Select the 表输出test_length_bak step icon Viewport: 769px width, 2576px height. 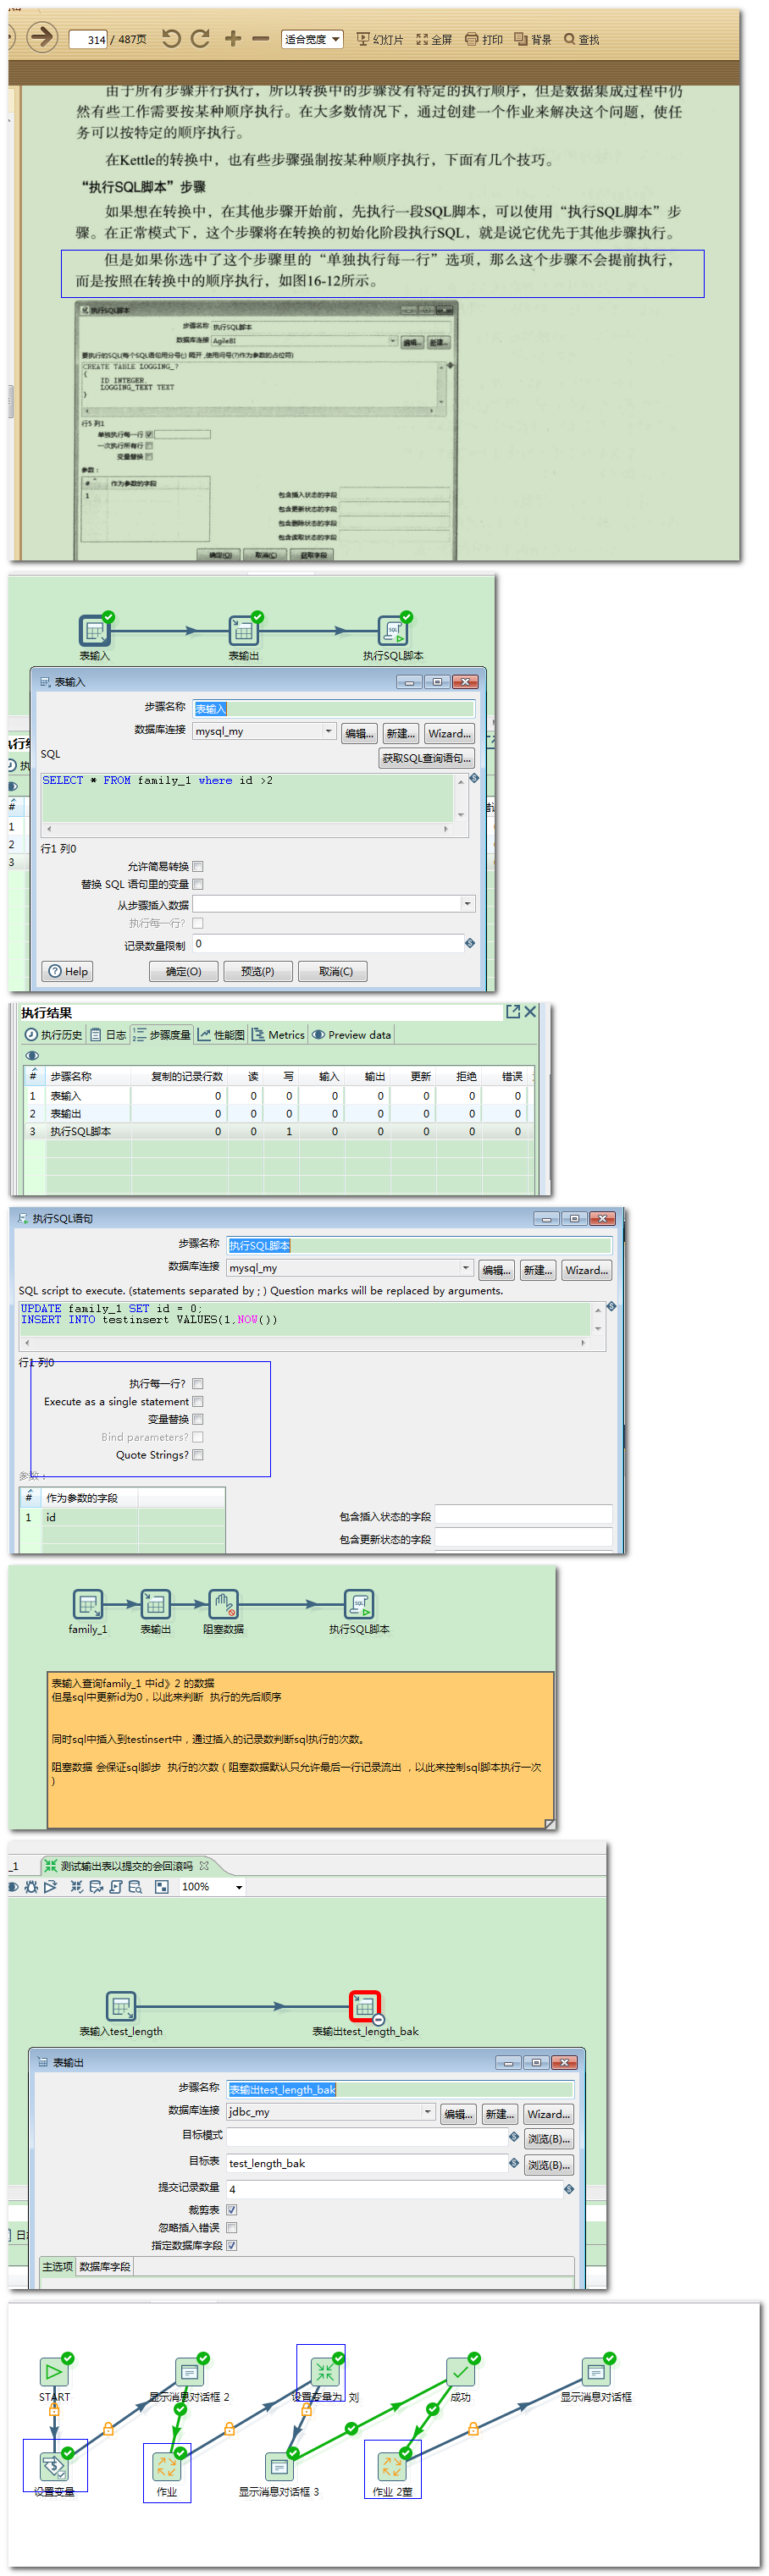click(365, 2005)
